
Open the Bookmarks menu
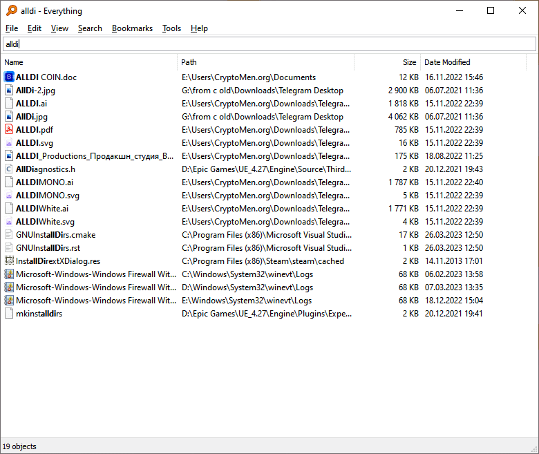(x=133, y=28)
